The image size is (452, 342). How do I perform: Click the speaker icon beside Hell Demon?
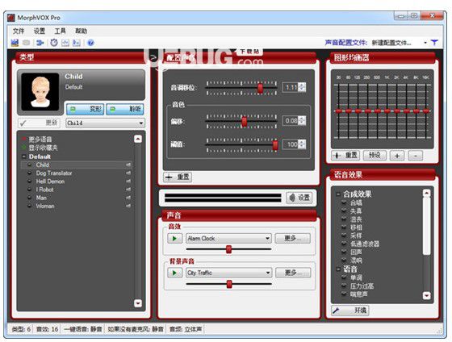(128, 181)
